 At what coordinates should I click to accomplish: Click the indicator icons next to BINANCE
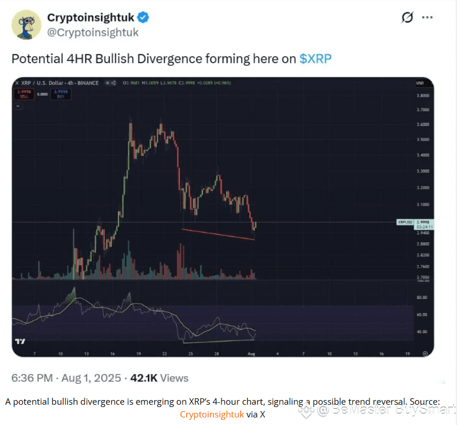coord(111,83)
